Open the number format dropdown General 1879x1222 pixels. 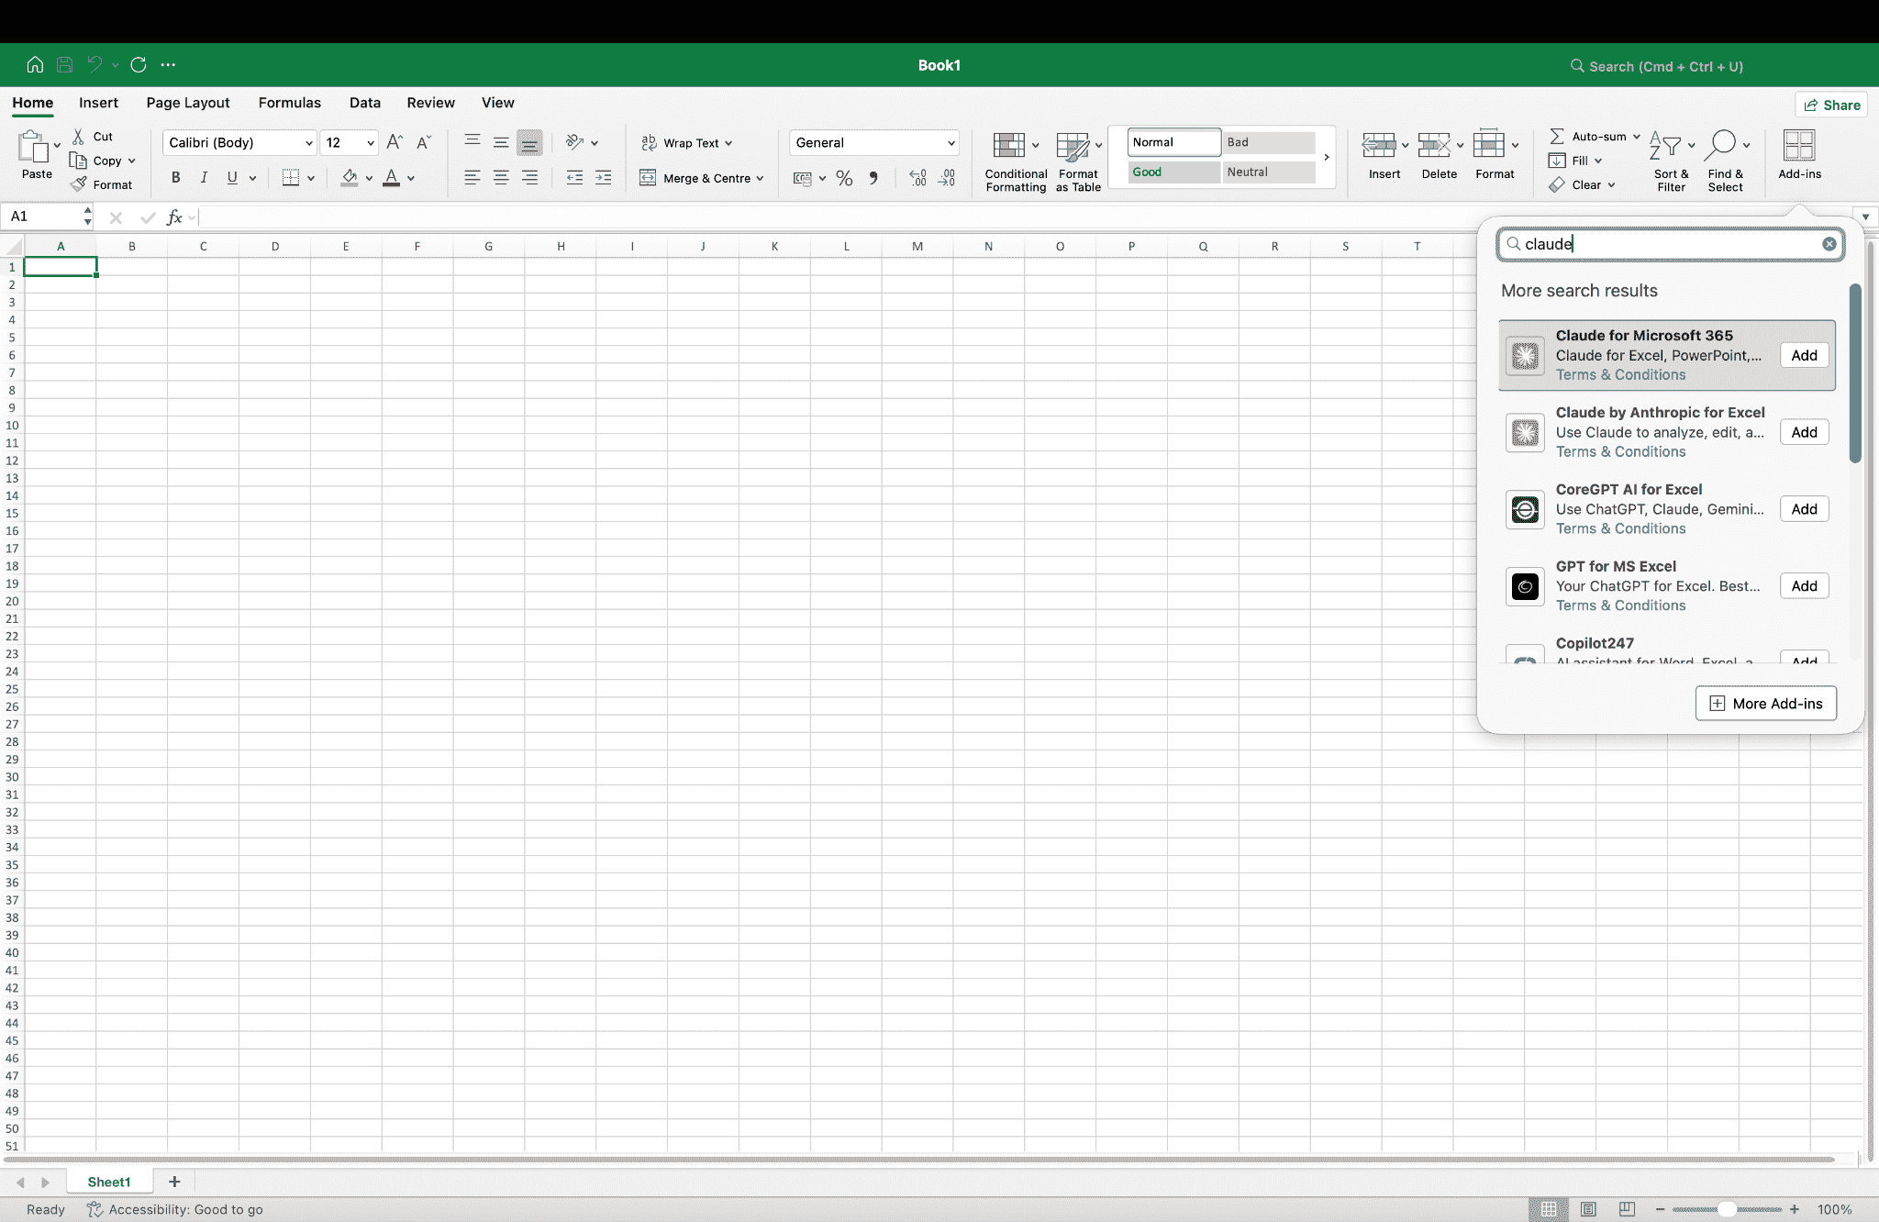click(874, 142)
